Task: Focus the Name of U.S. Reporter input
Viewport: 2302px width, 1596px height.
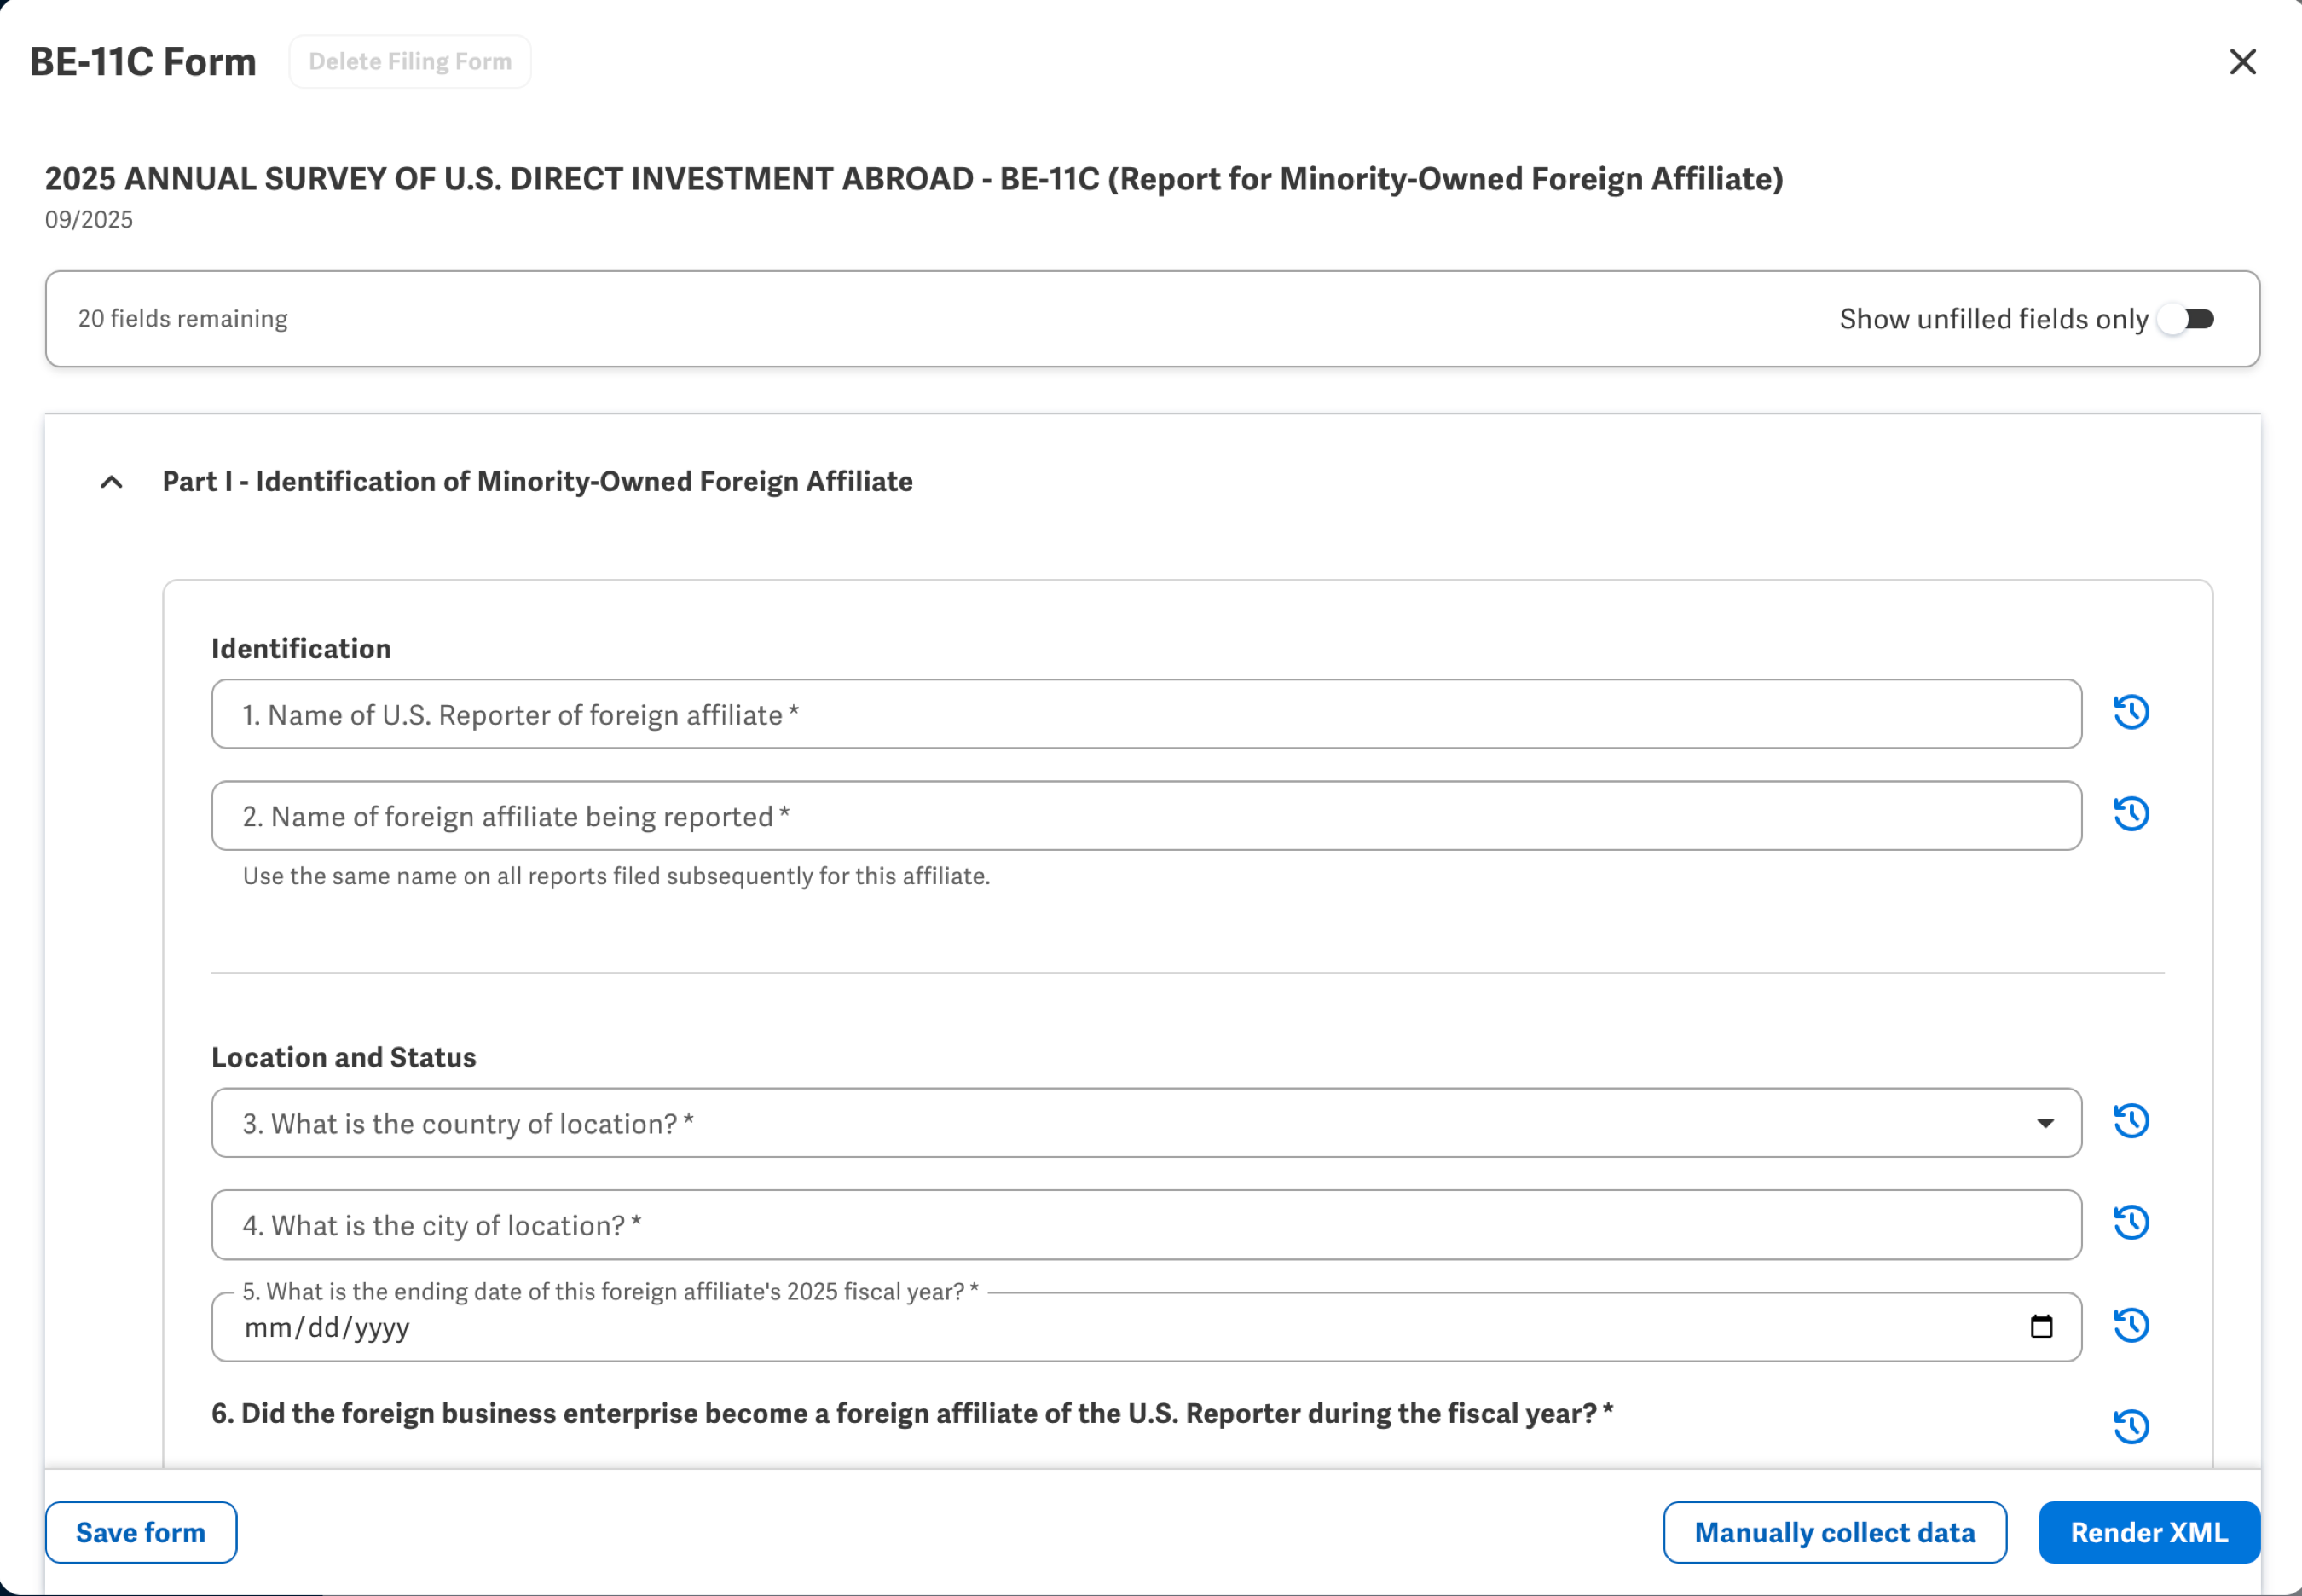Action: coord(1146,714)
